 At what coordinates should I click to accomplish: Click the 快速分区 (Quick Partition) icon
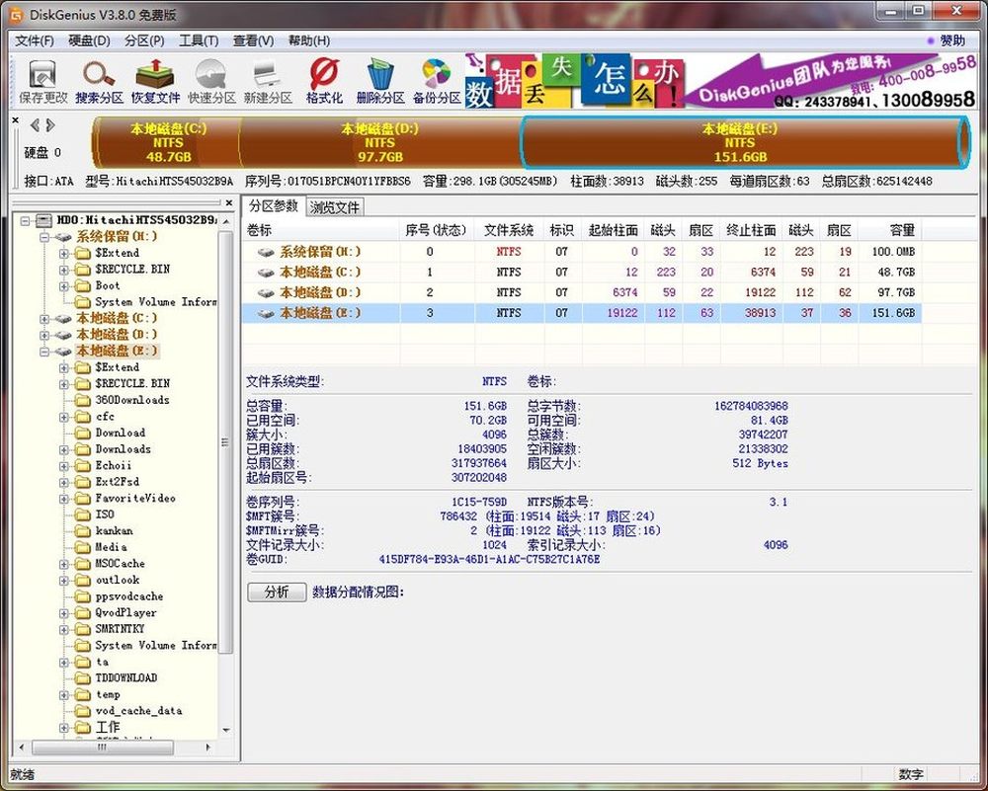coord(211,81)
